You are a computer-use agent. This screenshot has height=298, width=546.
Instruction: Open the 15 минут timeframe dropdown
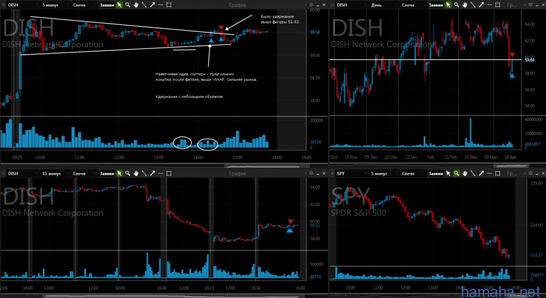tap(55, 173)
